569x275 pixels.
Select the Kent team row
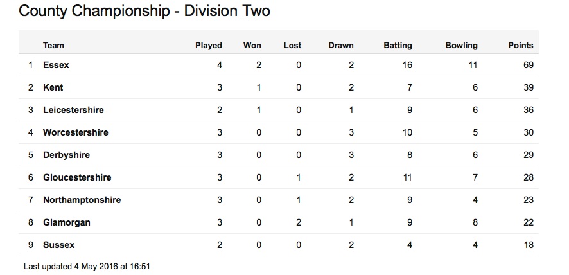click(x=278, y=87)
